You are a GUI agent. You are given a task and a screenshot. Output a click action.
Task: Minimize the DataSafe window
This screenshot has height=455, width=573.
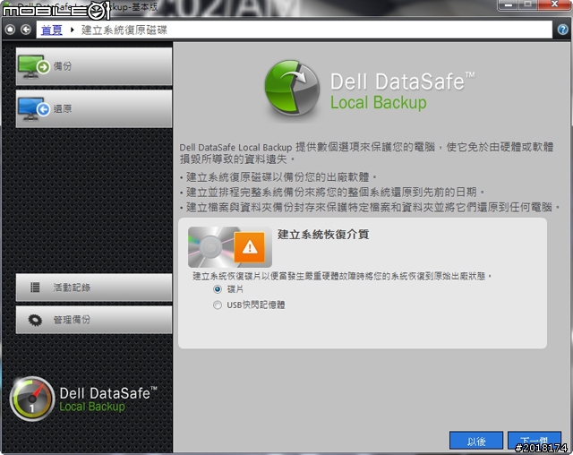[508, 4]
